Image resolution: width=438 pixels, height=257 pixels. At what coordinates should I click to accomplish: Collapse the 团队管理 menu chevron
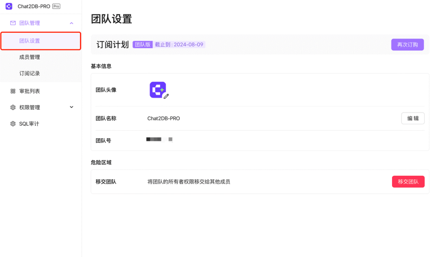(71, 23)
